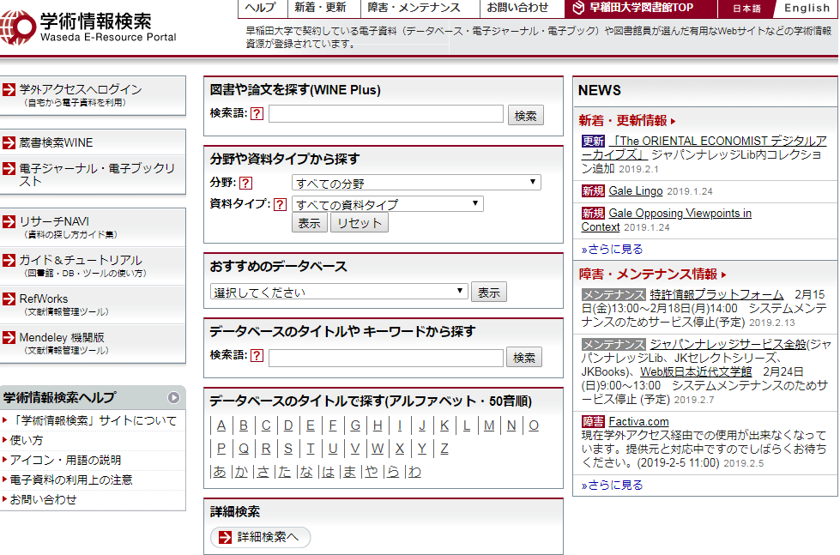Switch language to 日本語
The width and height of the screenshot is (840, 555).
point(746,9)
